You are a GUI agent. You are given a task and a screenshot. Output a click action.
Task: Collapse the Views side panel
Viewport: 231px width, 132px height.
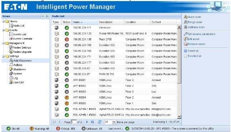(43, 16)
